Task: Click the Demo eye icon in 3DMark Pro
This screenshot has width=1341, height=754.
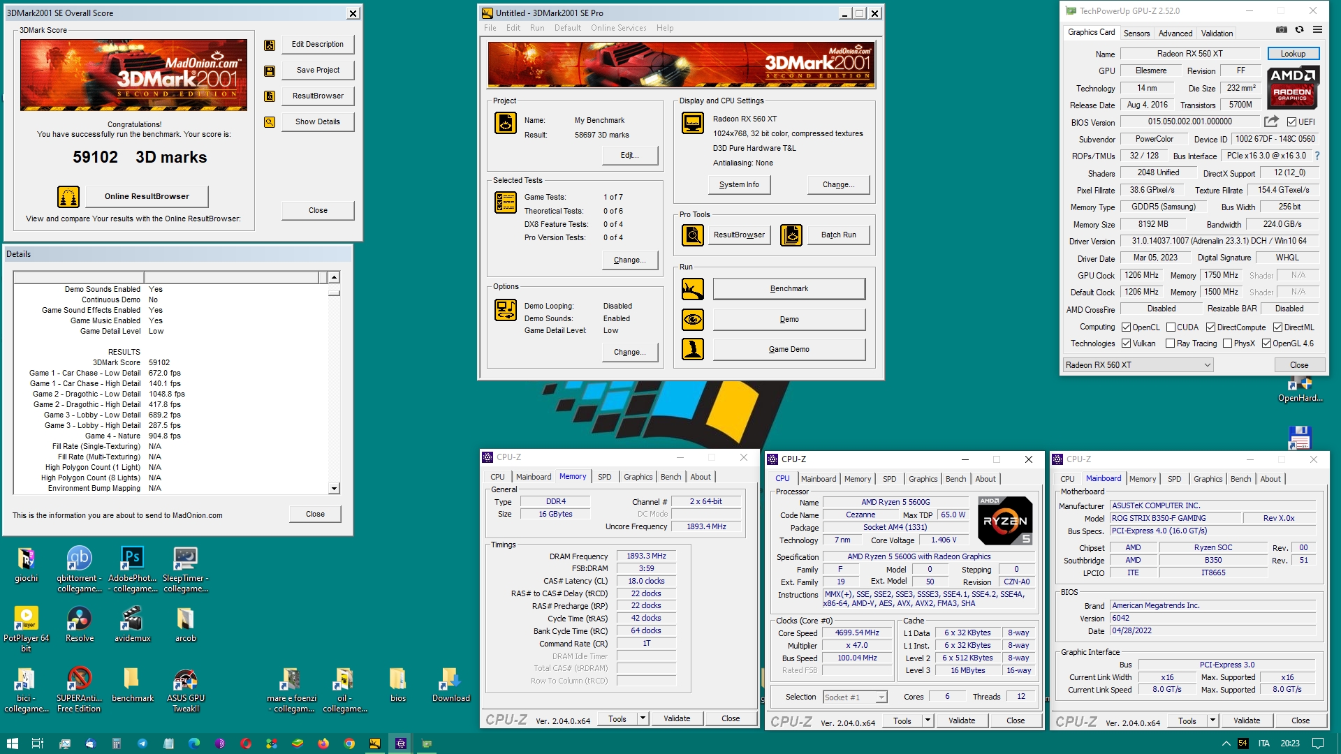Action: 693,320
